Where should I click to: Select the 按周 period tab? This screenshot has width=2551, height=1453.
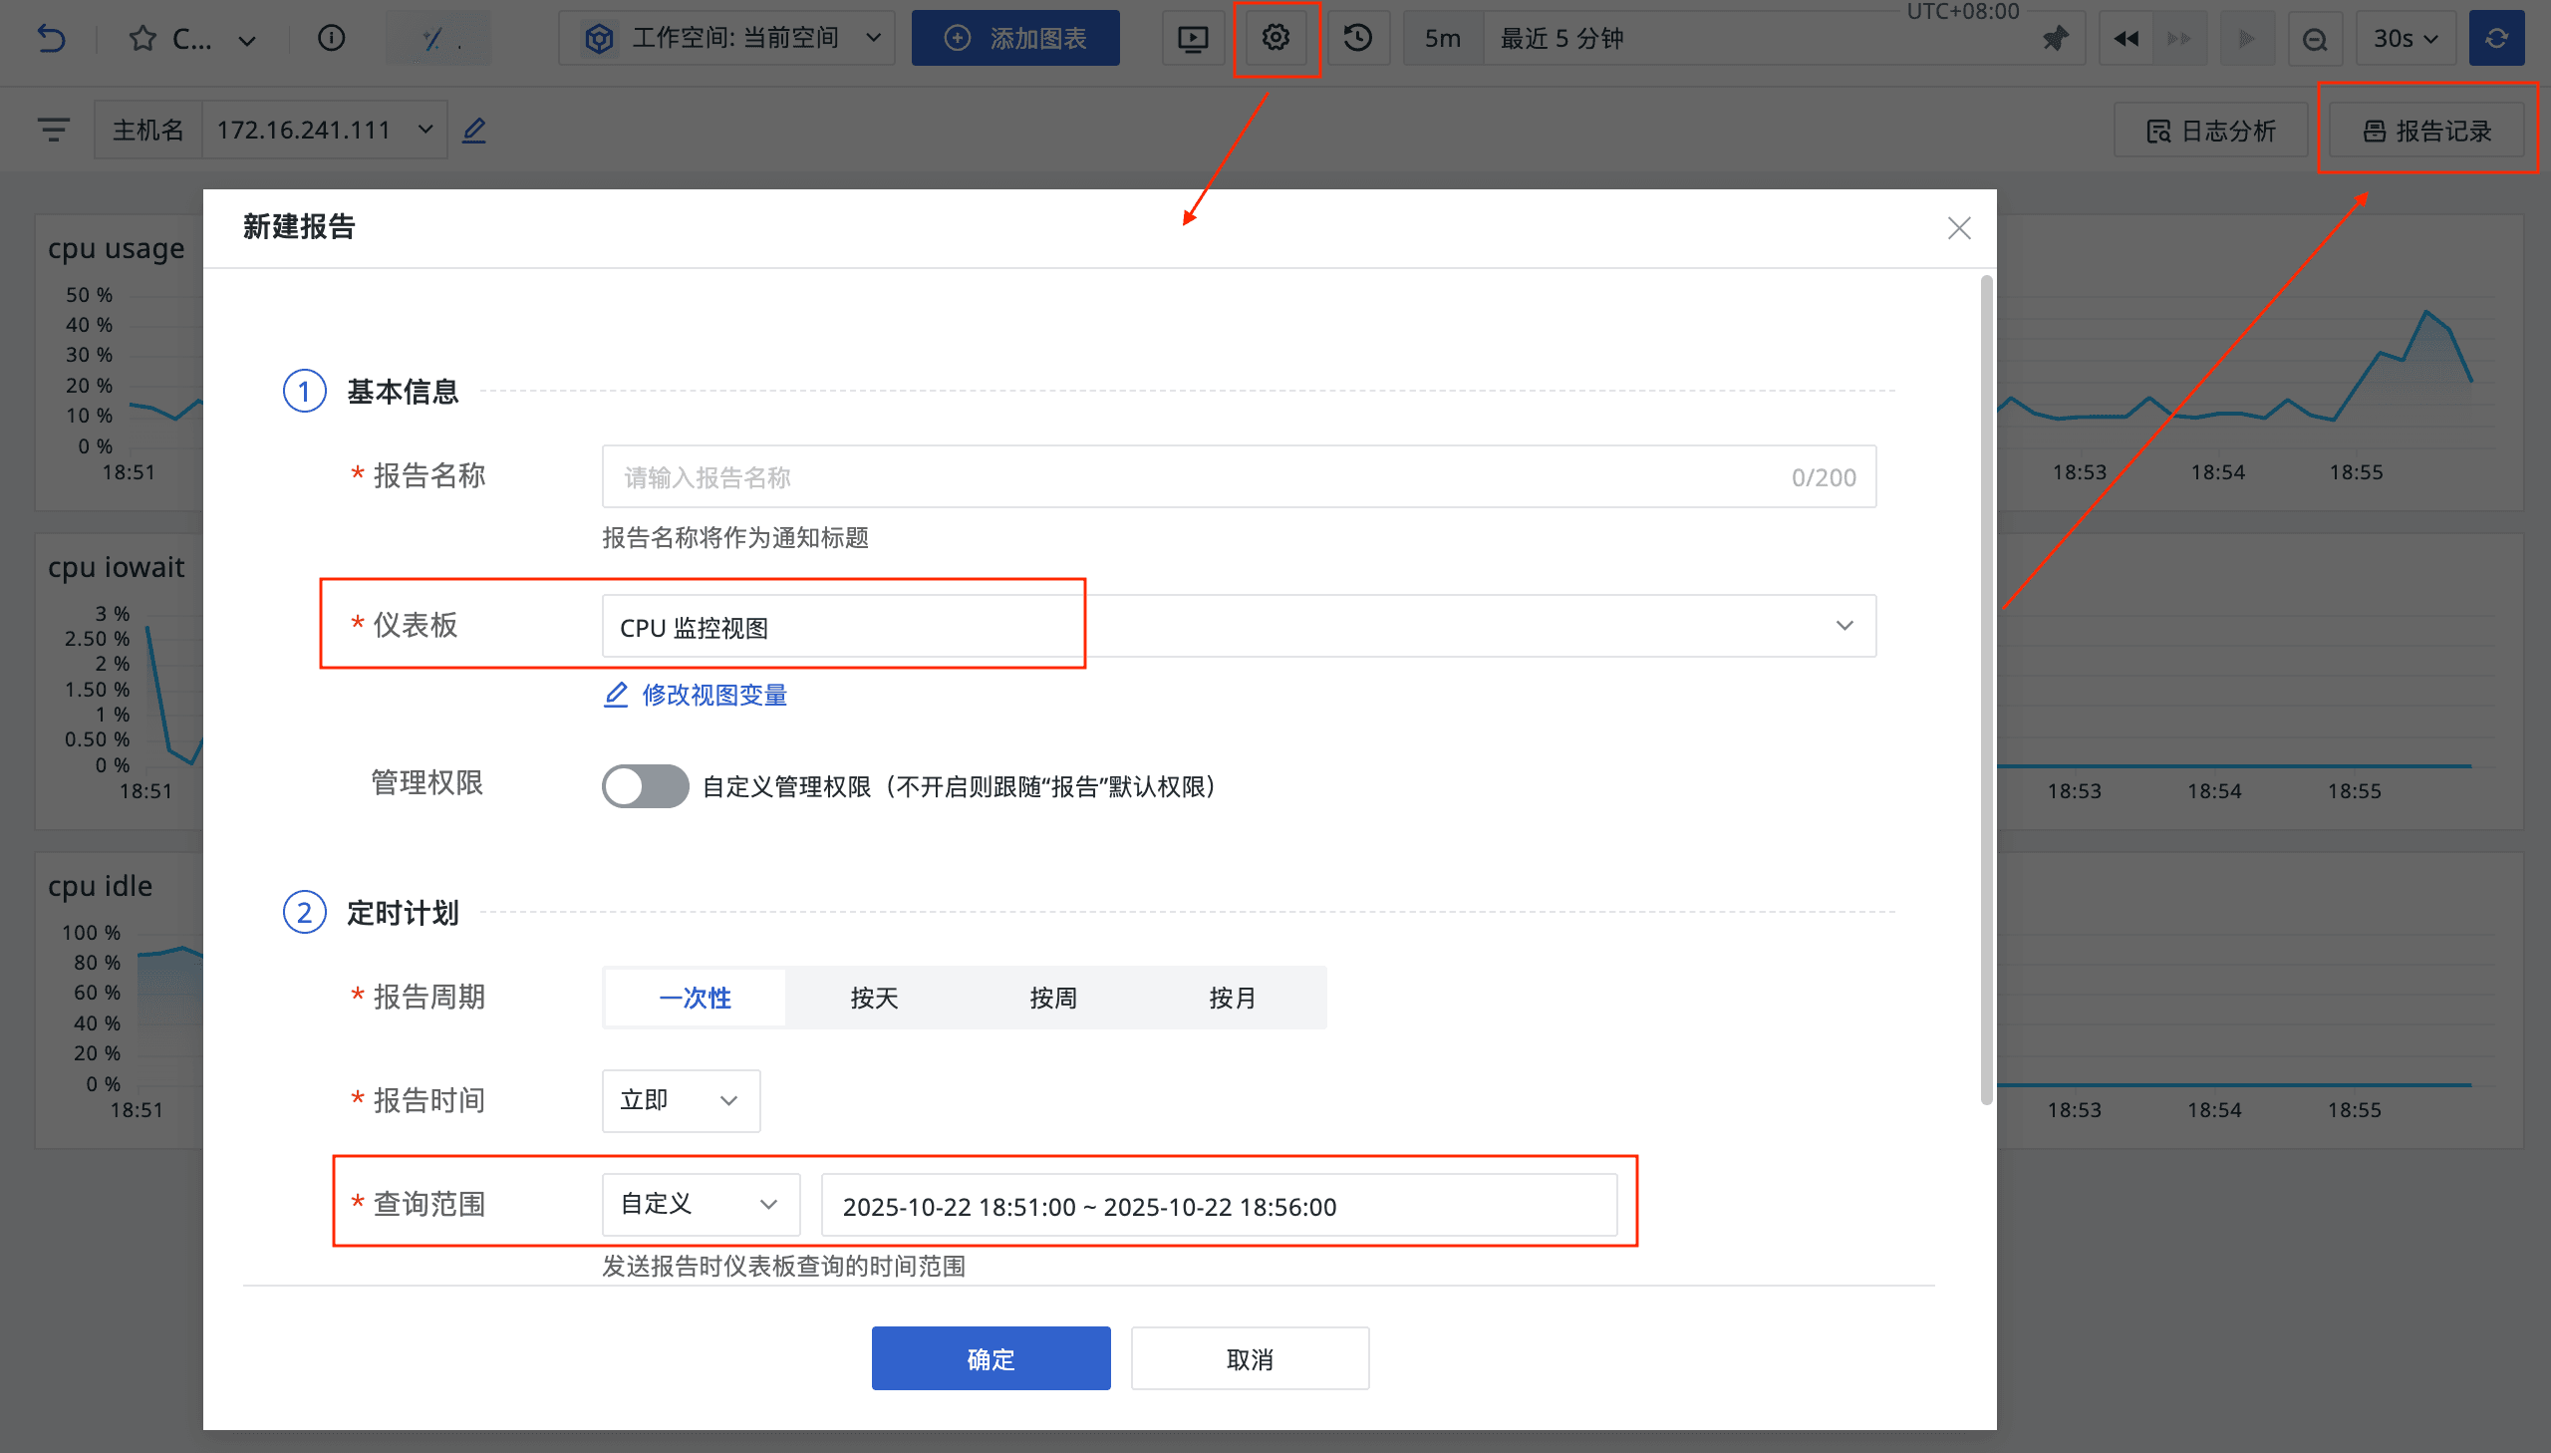(x=1052, y=997)
